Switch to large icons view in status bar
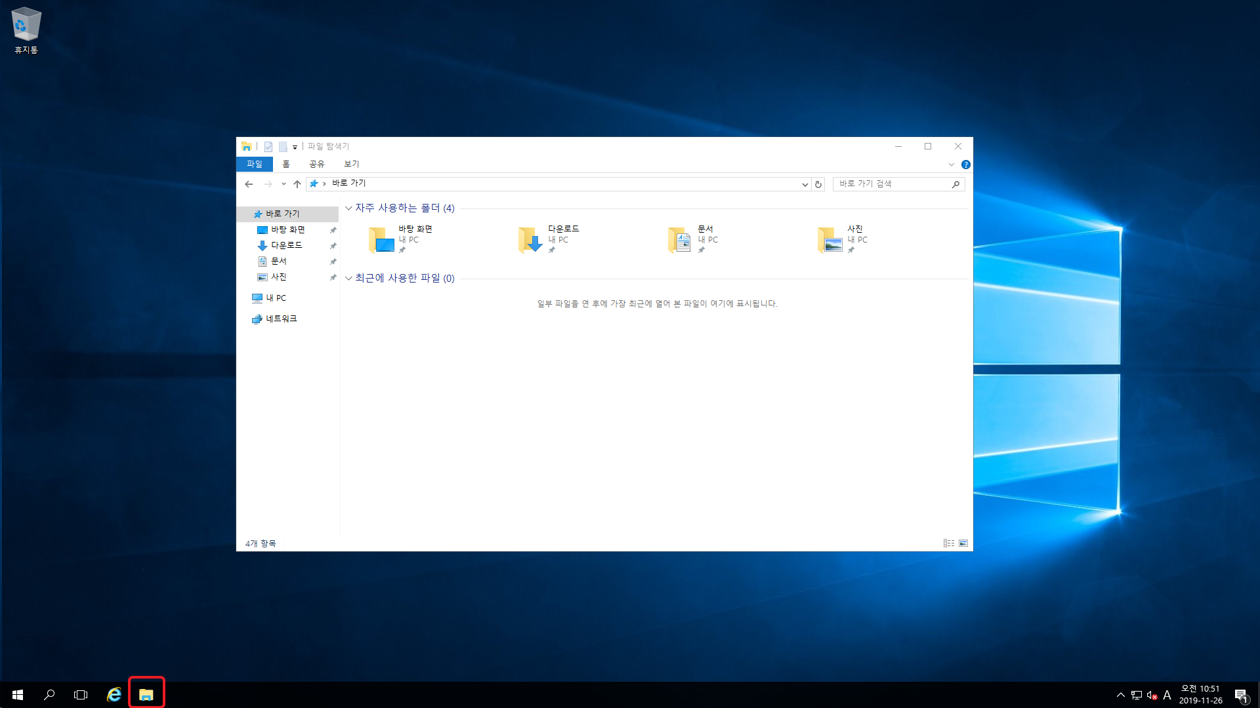This screenshot has height=708, width=1260. point(963,543)
